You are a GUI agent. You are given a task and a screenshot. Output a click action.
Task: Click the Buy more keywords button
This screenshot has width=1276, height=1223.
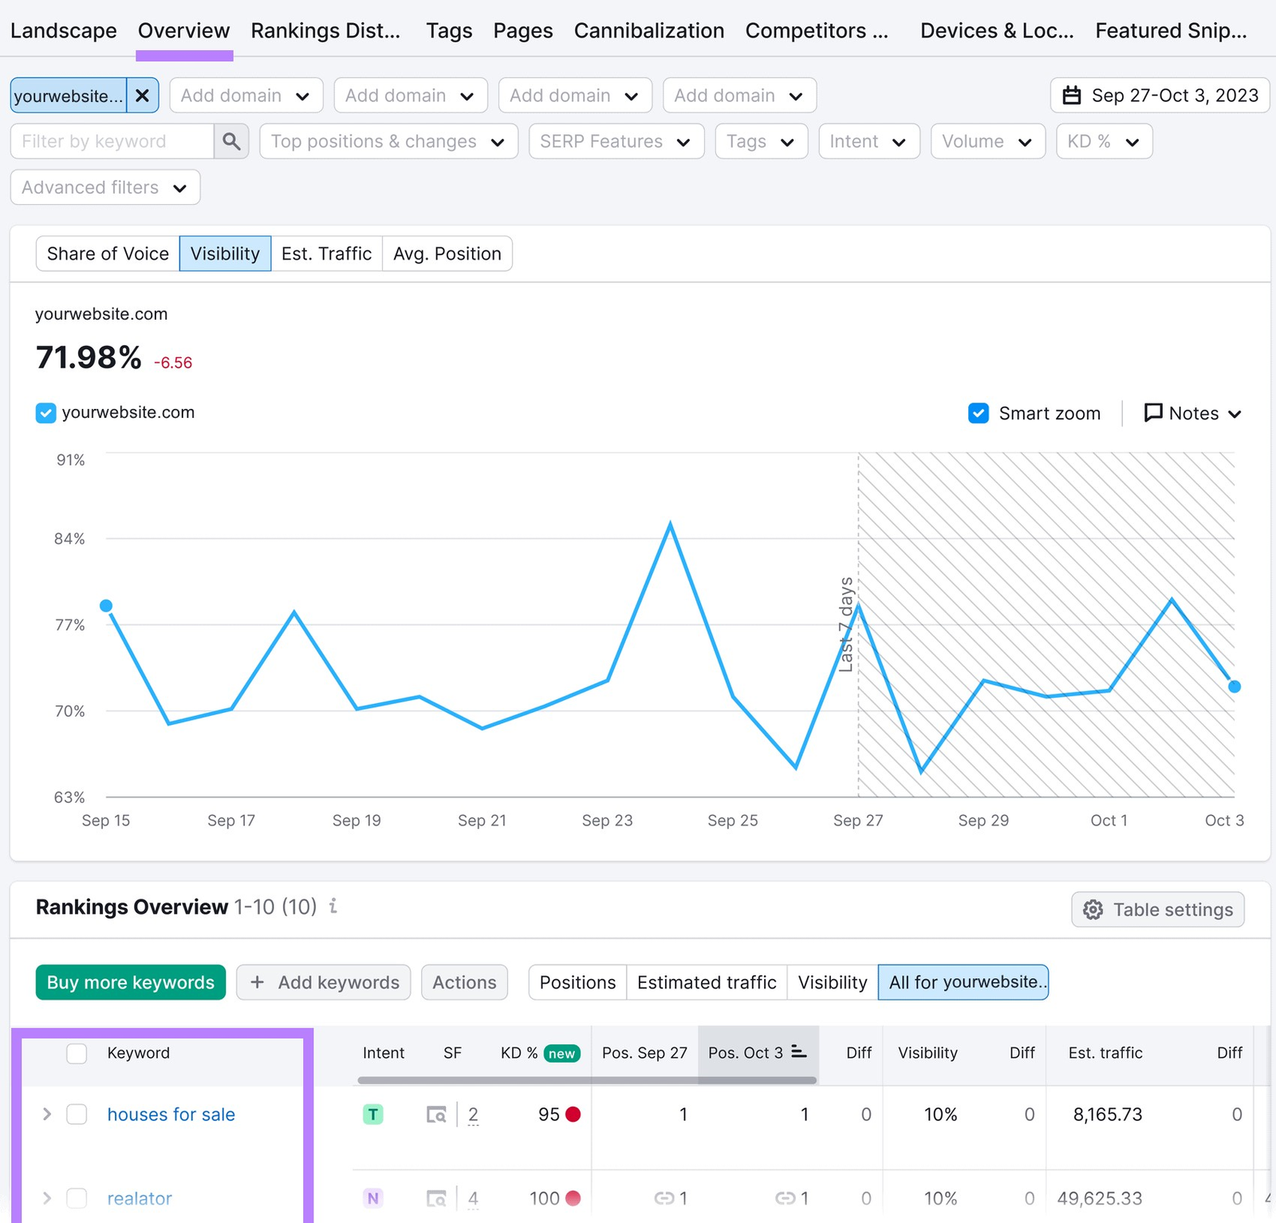[x=130, y=982]
